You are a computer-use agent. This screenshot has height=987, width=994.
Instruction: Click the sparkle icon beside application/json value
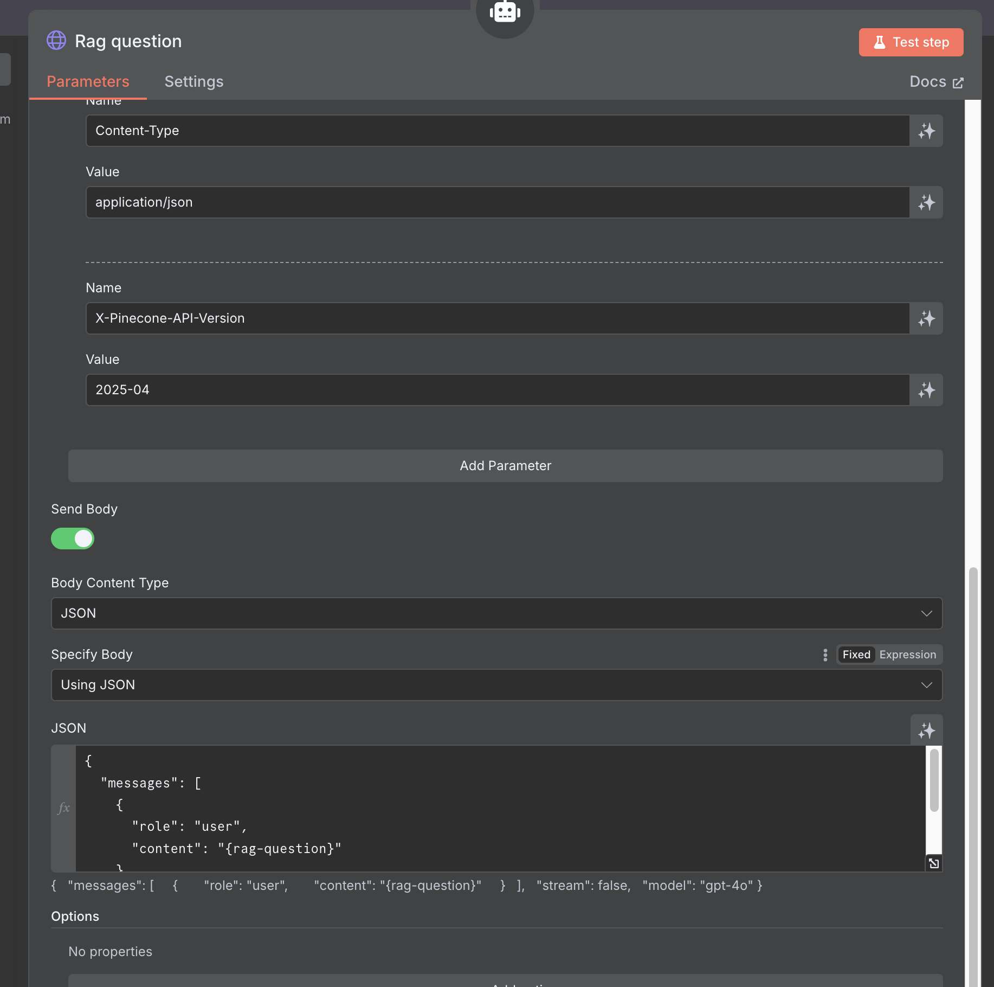(x=926, y=202)
